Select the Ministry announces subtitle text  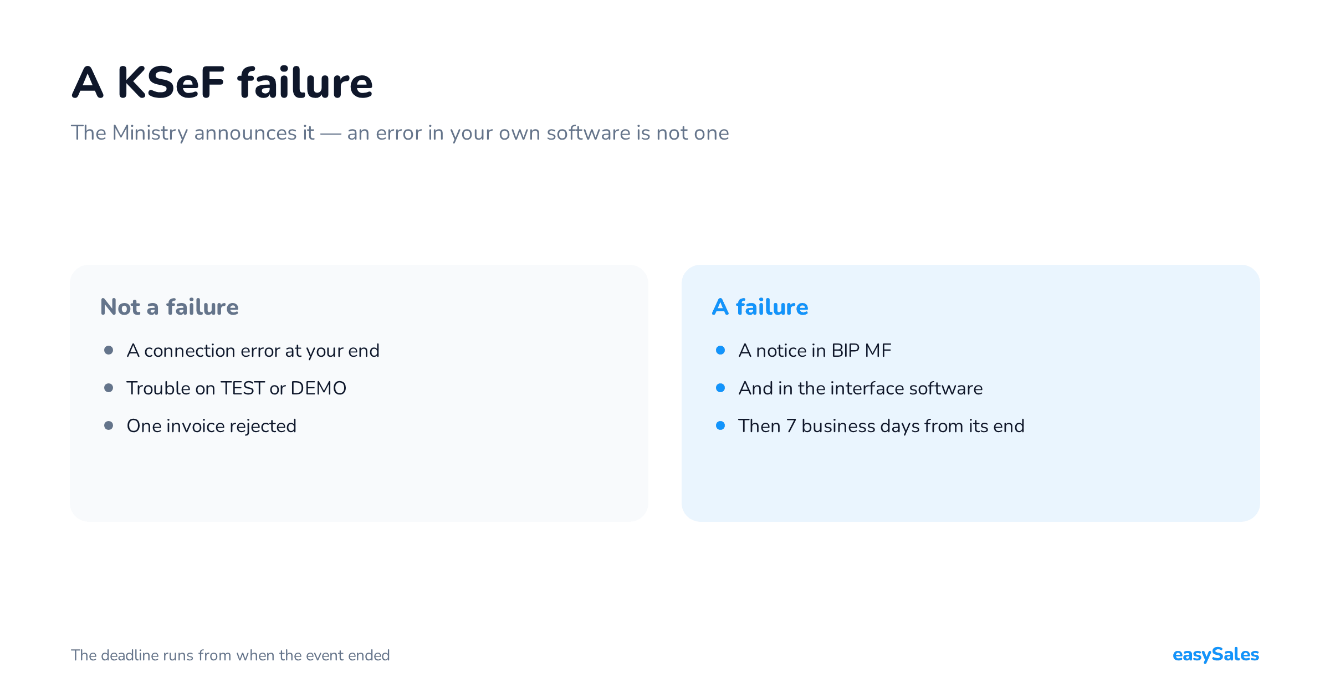[400, 133]
